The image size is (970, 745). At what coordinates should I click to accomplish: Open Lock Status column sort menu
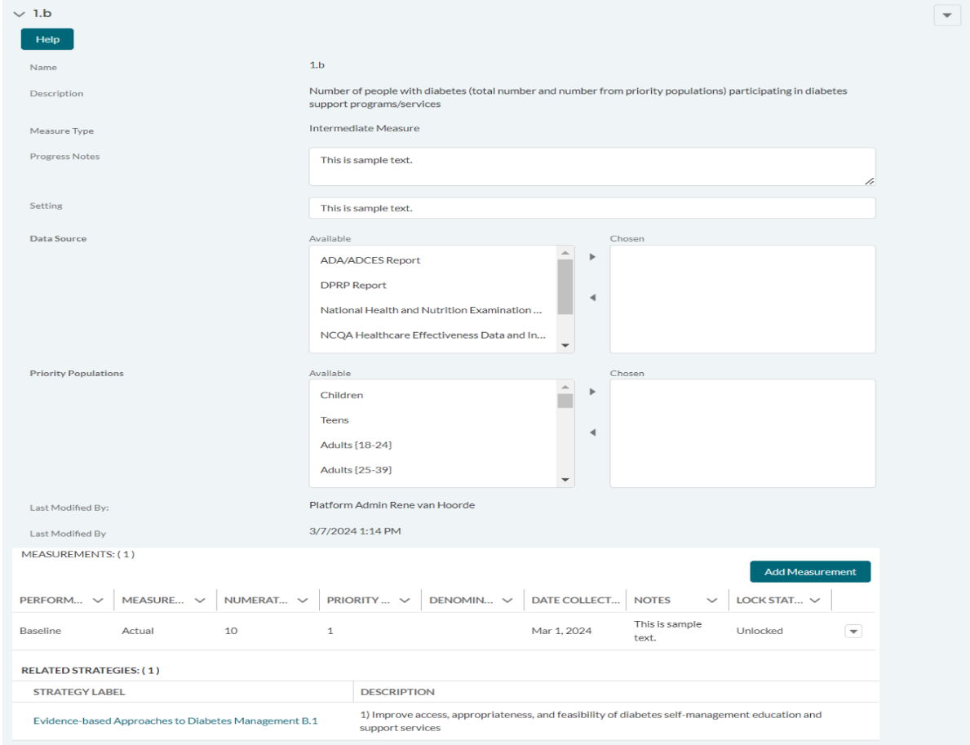(814, 601)
